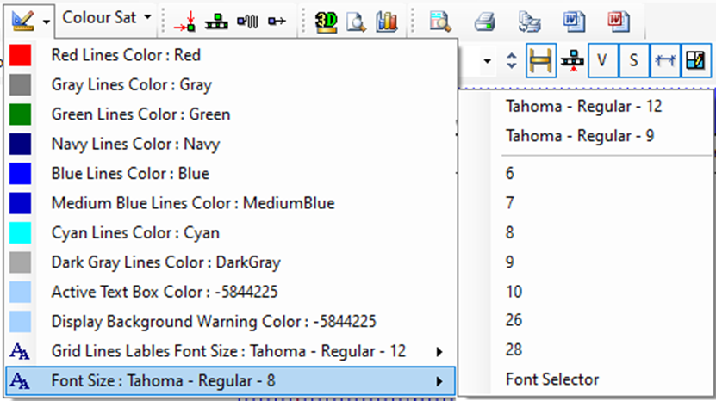Click the medium blue color swatch

[20, 203]
